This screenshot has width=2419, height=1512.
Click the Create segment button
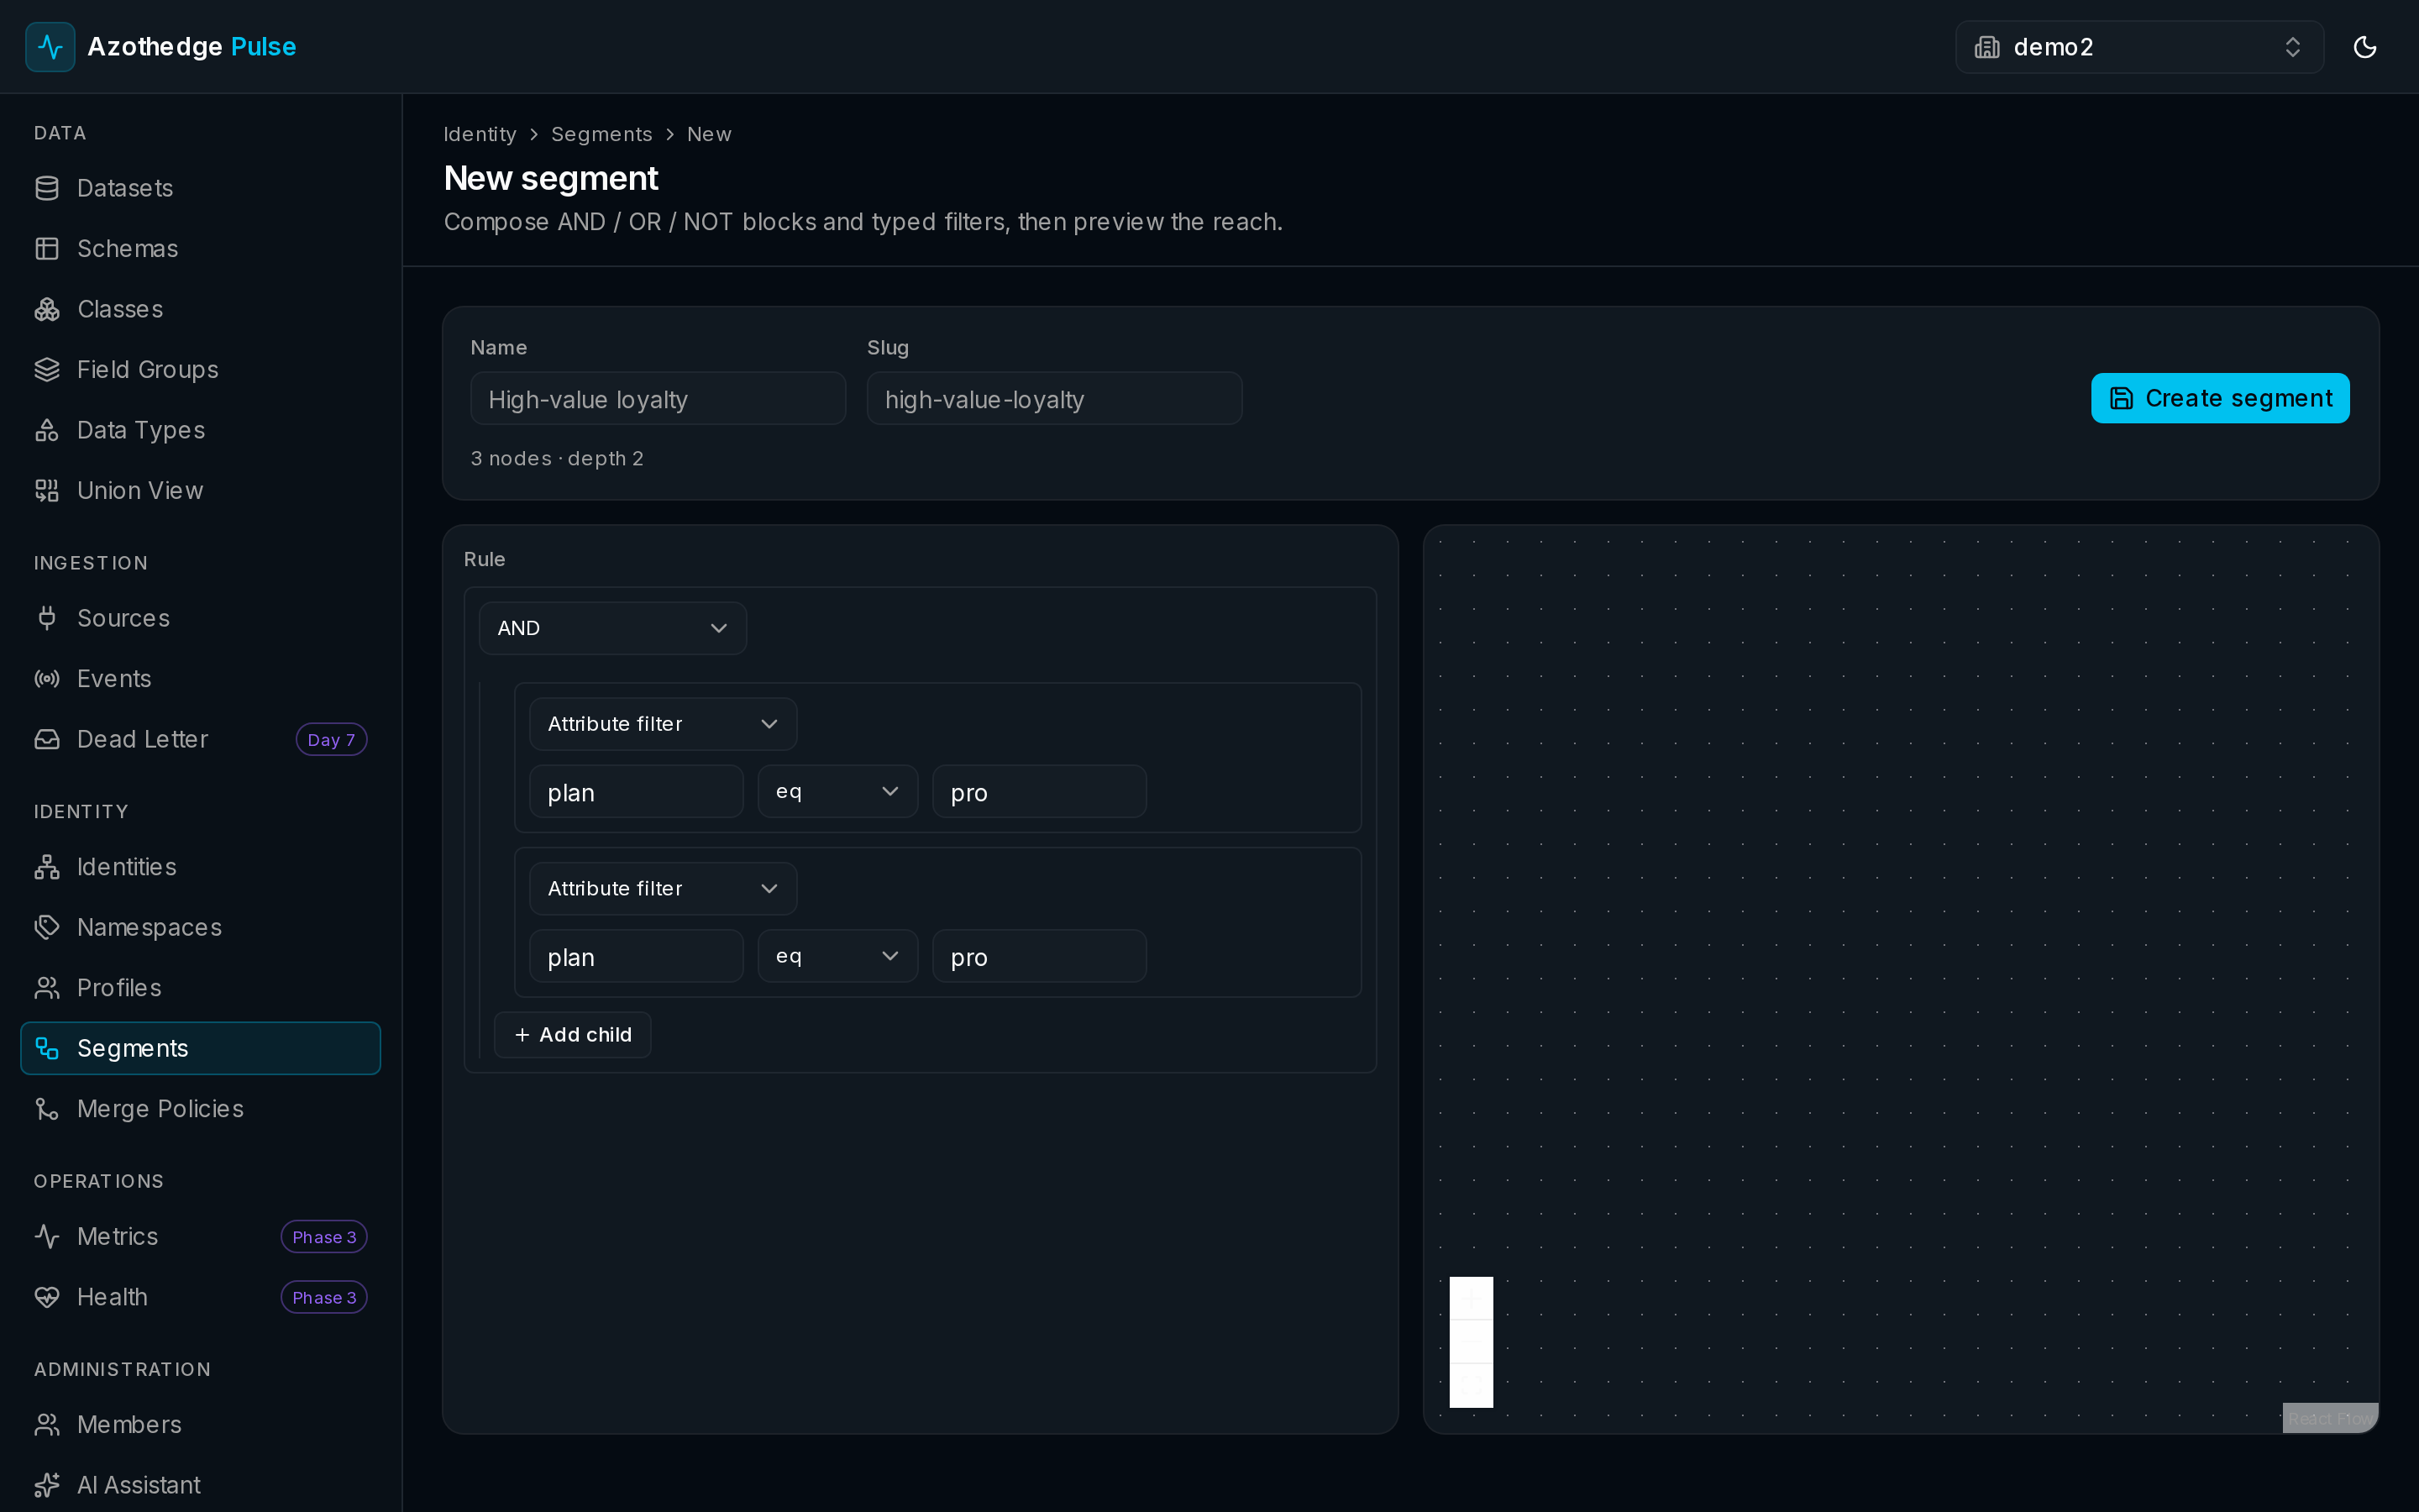click(2220, 398)
